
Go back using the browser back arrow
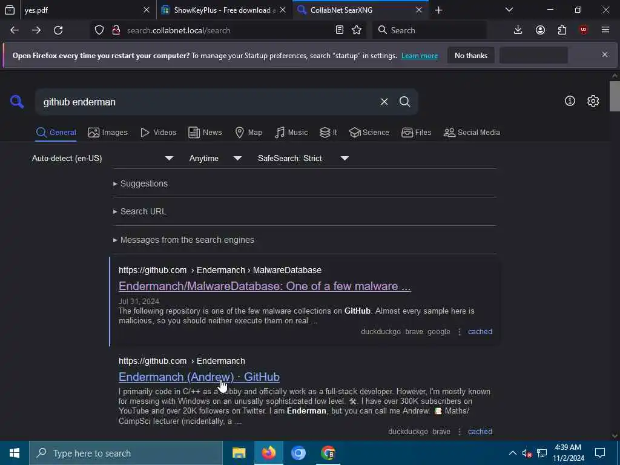(15, 30)
